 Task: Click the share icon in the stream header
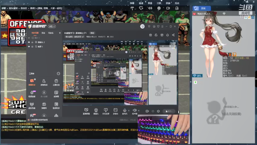pyautogui.click(x=173, y=35)
